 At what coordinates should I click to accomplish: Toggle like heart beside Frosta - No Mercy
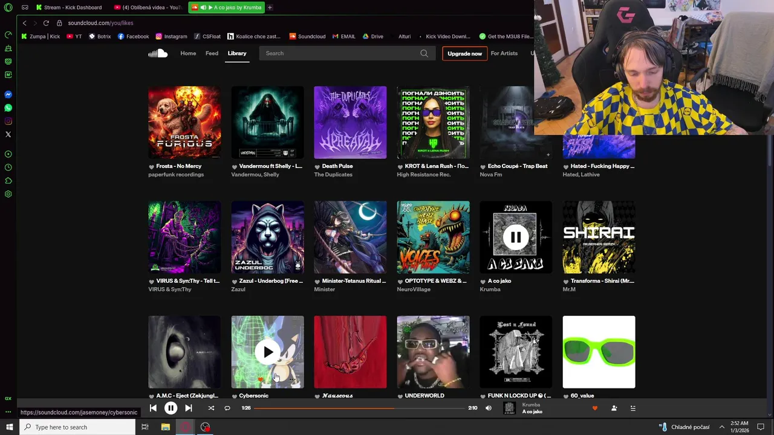point(151,167)
